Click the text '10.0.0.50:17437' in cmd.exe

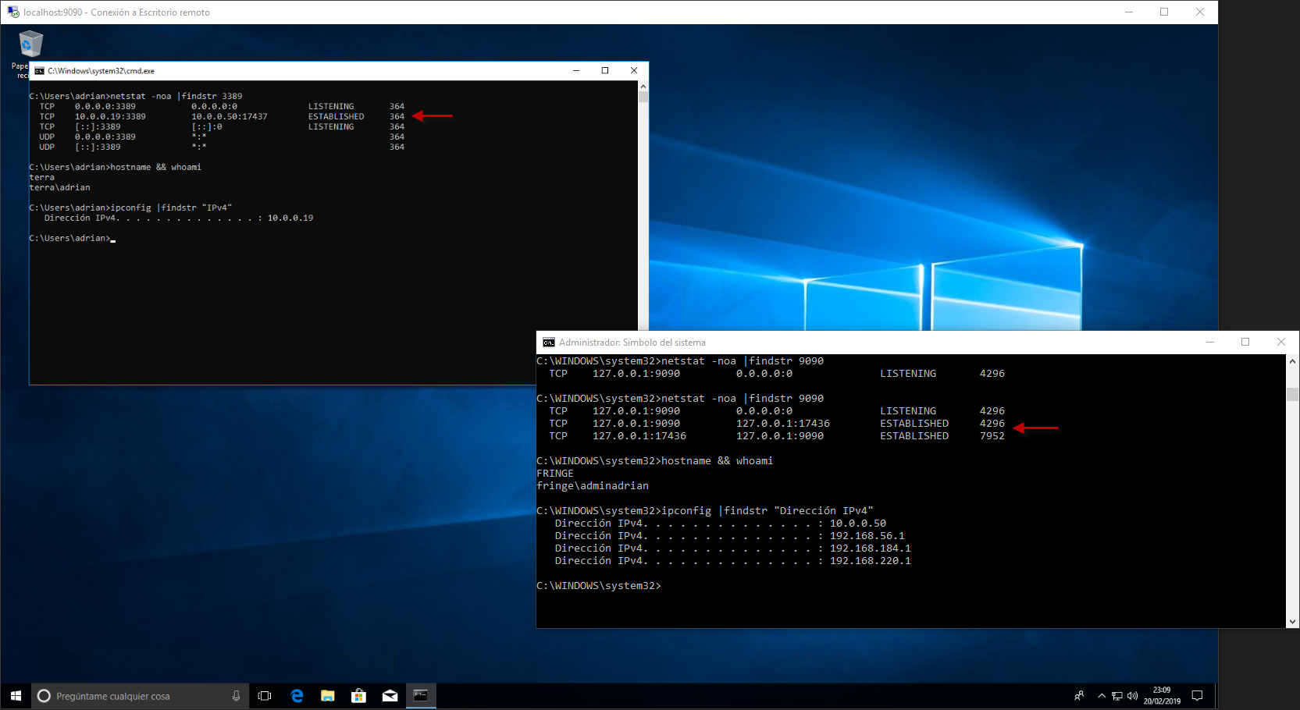click(x=230, y=117)
